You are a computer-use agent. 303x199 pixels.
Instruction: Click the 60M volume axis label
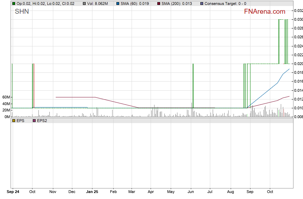point(5,97)
